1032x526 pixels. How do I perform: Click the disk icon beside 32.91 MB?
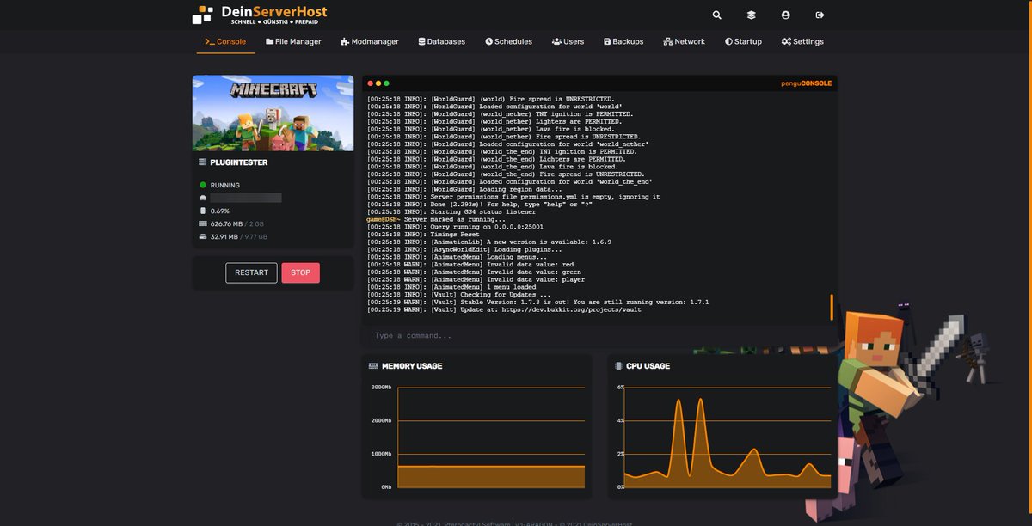click(x=203, y=236)
